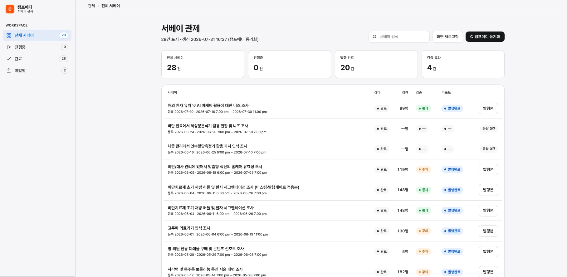
Task: Click the 전체 서베이 summary card
Action: tap(203, 64)
